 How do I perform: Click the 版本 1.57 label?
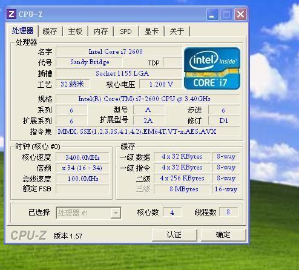coord(68,236)
